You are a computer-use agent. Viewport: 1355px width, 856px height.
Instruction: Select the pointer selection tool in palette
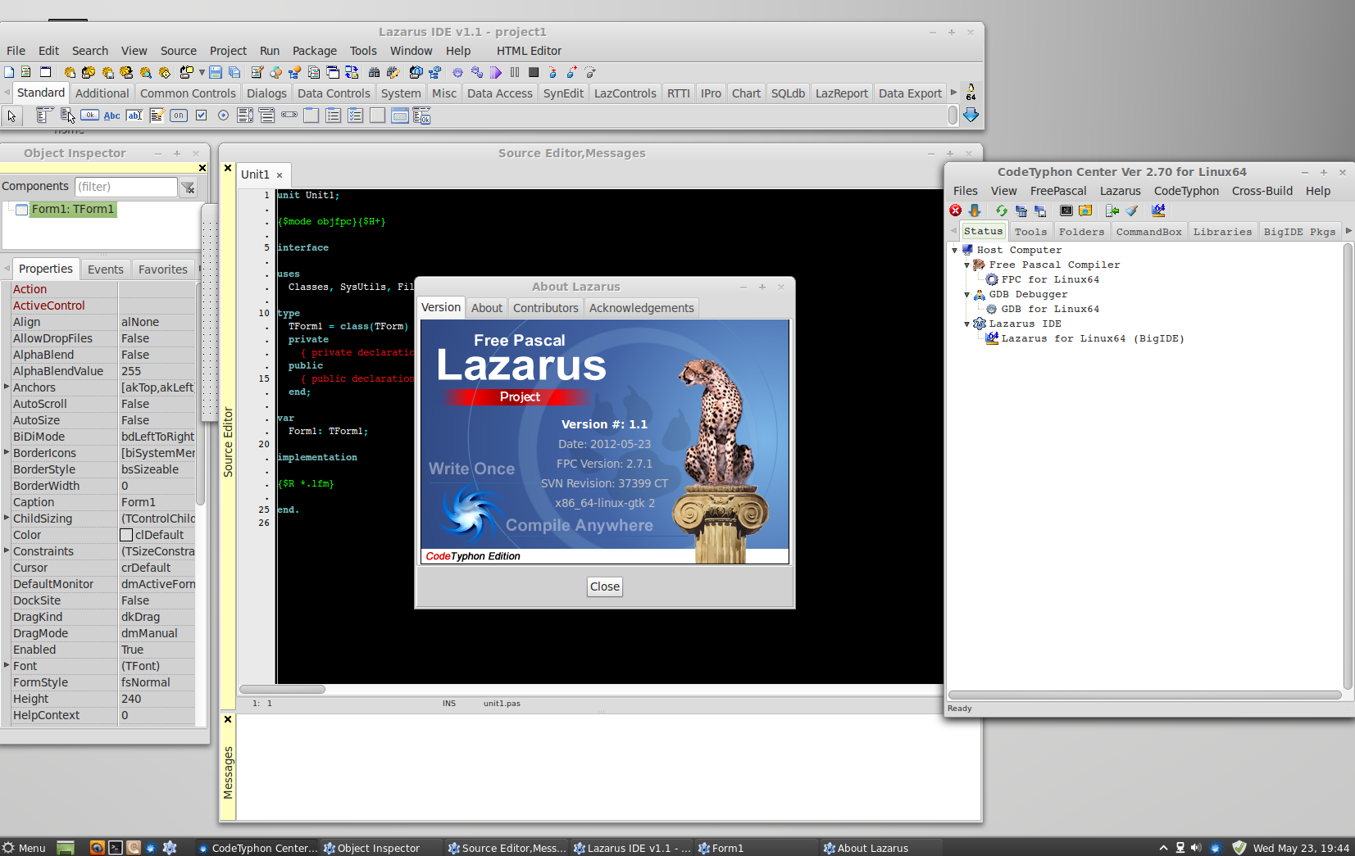tap(11, 115)
